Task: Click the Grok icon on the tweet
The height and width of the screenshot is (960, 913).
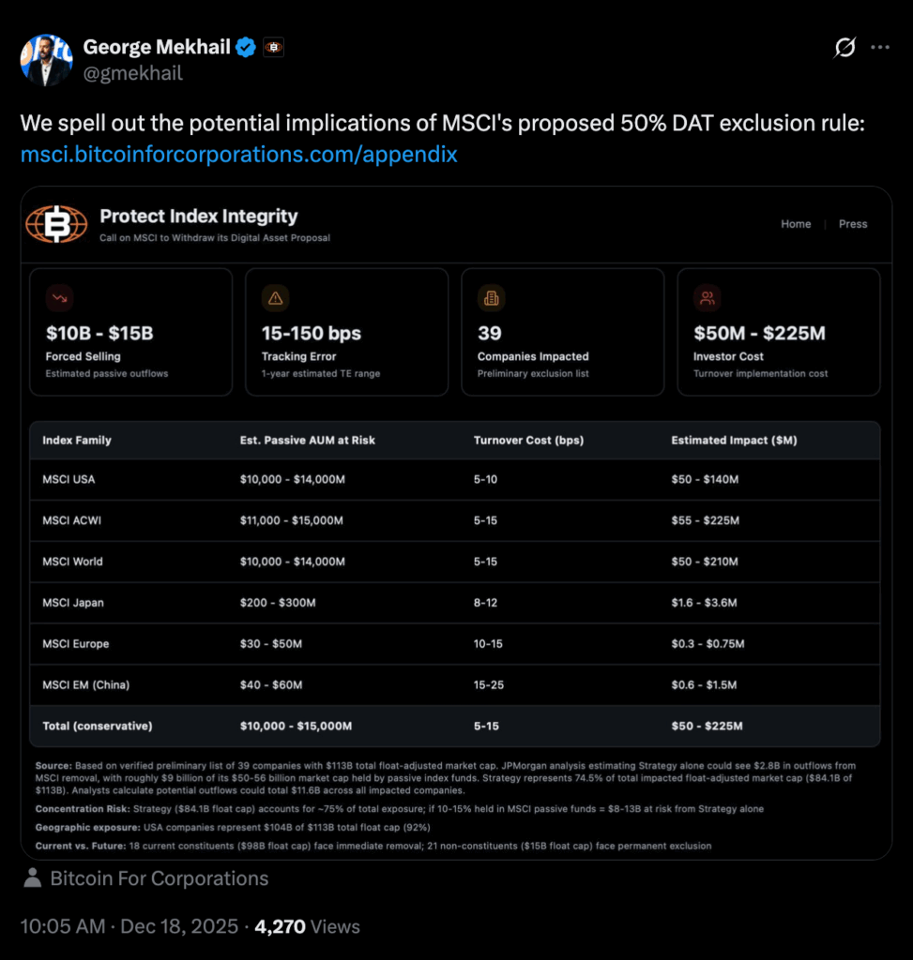Action: click(845, 47)
